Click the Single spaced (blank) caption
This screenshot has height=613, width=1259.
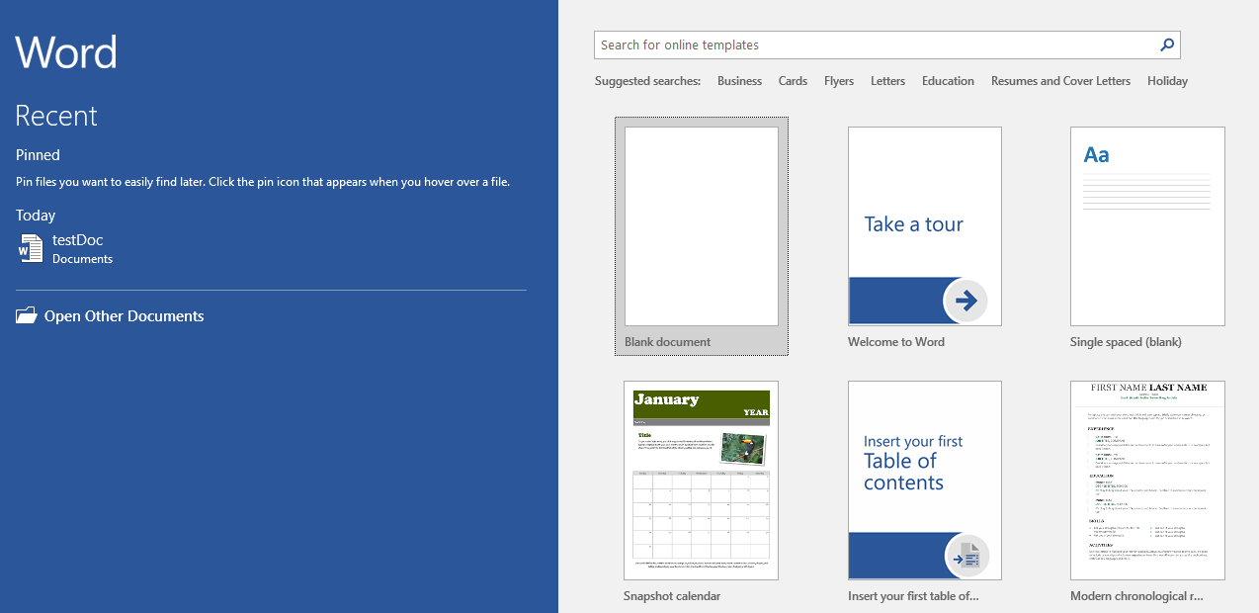coord(1126,342)
